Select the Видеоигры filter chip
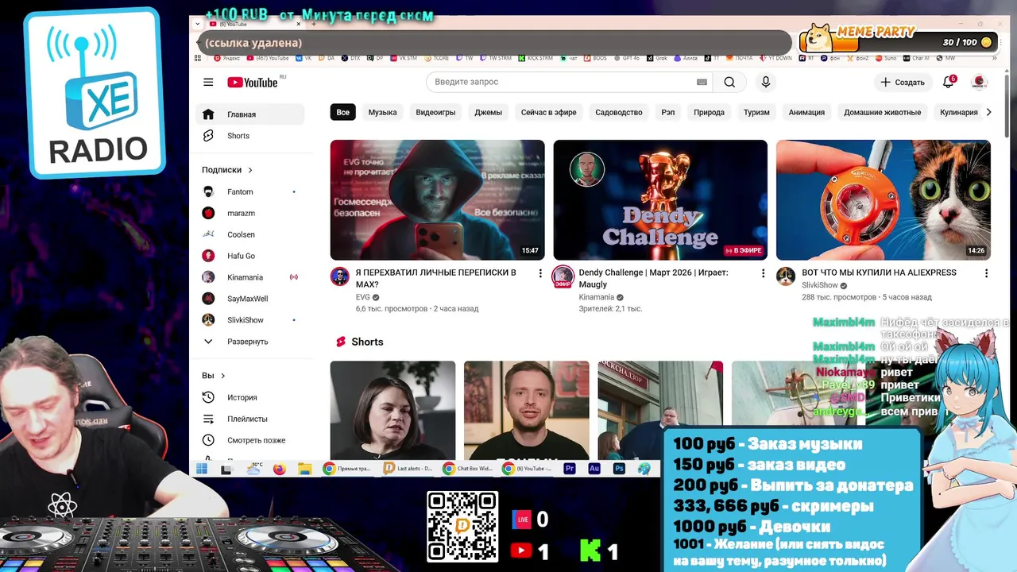1017x572 pixels. (435, 112)
